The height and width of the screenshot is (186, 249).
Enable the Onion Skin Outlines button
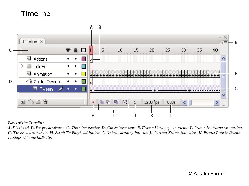tap(108, 102)
